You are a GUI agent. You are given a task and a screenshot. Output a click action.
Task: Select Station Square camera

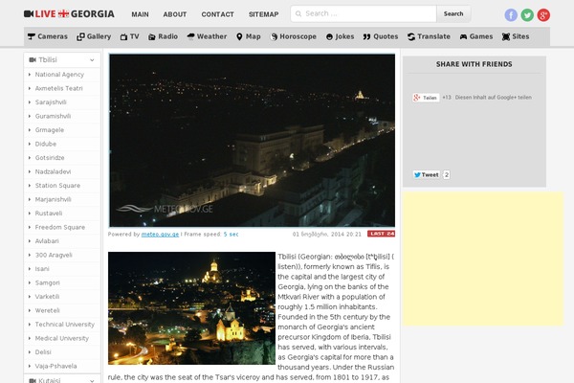[x=57, y=186]
